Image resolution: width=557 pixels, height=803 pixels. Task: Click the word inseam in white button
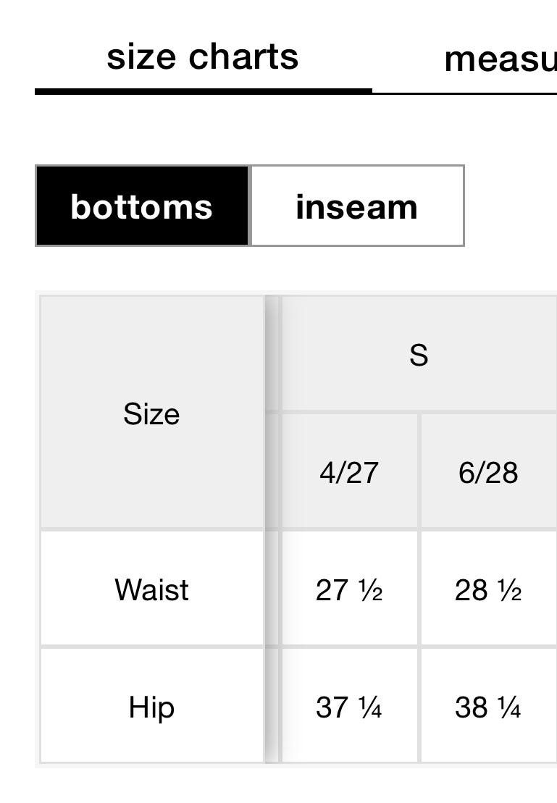[x=356, y=207]
